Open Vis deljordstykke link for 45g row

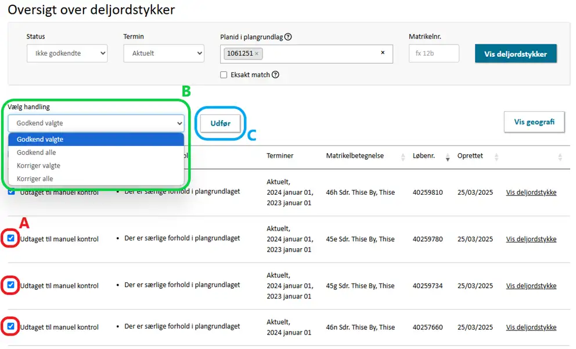pyautogui.click(x=531, y=286)
